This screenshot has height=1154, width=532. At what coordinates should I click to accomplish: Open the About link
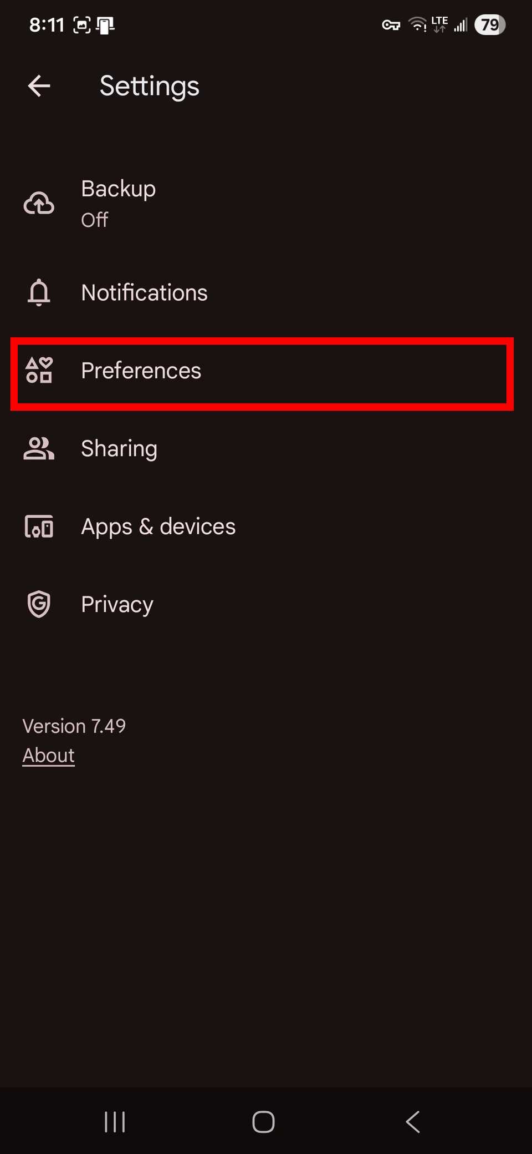pos(48,755)
